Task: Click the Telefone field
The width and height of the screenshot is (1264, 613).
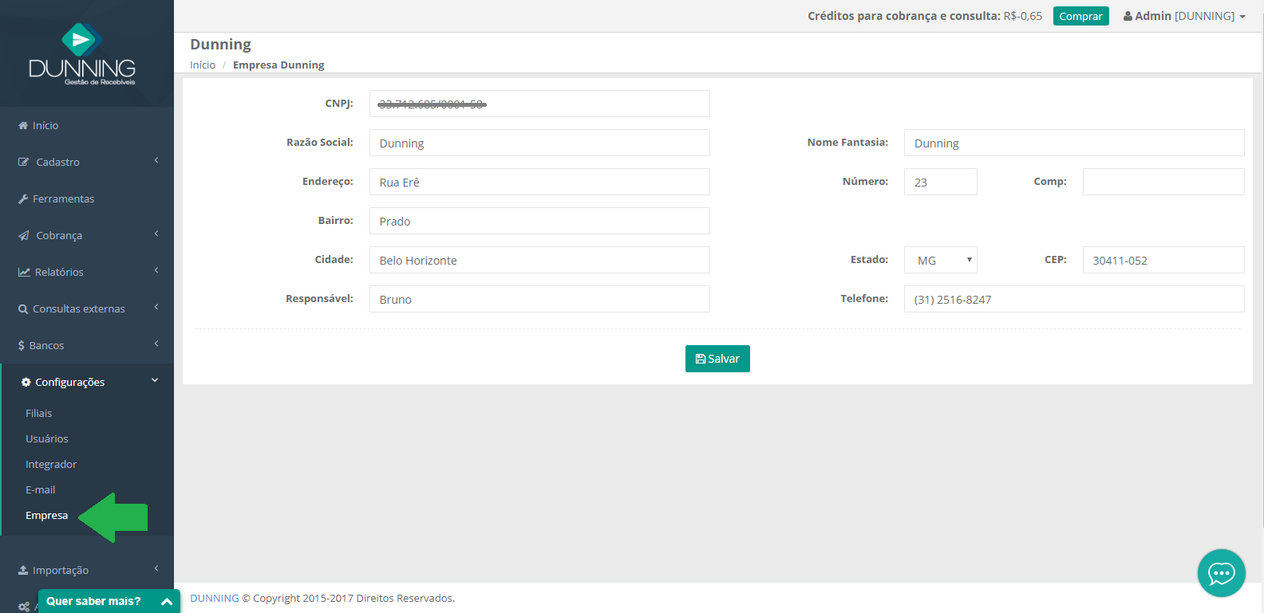Action: pos(1074,299)
